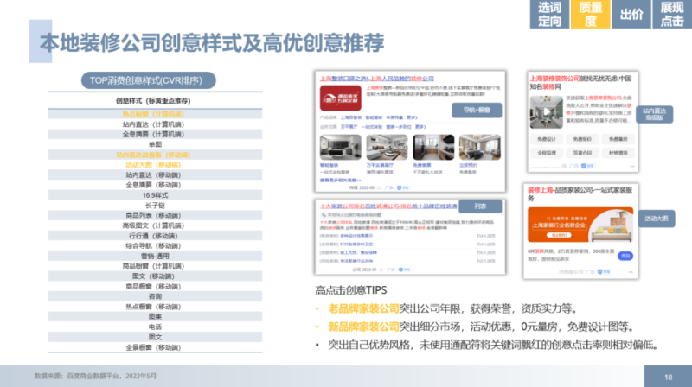Click the more options dots in 上海装修装饰公司 ad

[x=632, y=166]
